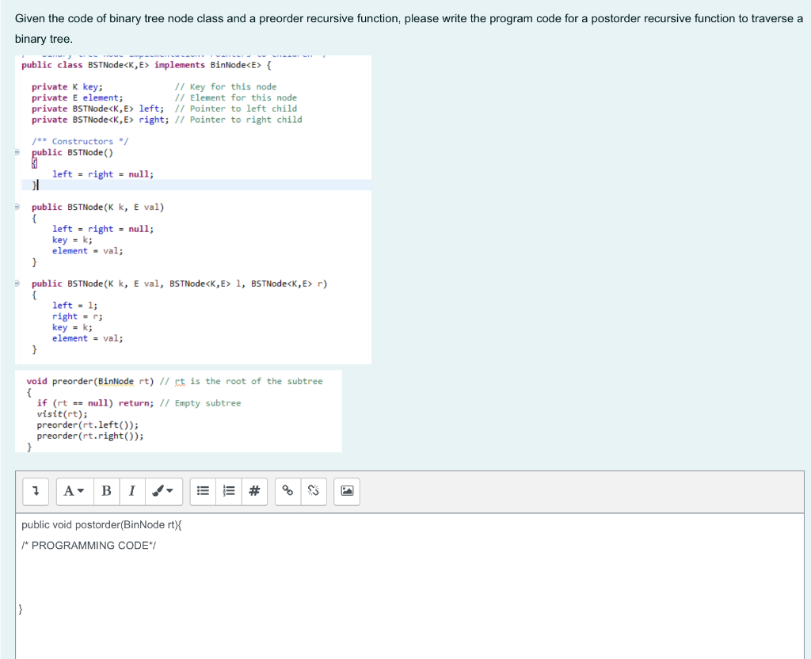Image resolution: width=811 pixels, height=659 pixels.
Task: Click the 'preorder(rt.left());' code line
Action: tap(87, 425)
